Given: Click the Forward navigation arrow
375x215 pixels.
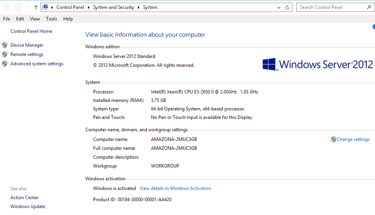Looking at the screenshot, I should (18, 7).
